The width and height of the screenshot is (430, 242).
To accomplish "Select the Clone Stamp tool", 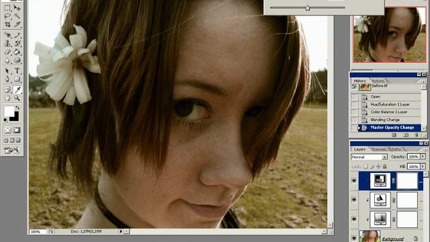I will [x=7, y=43].
